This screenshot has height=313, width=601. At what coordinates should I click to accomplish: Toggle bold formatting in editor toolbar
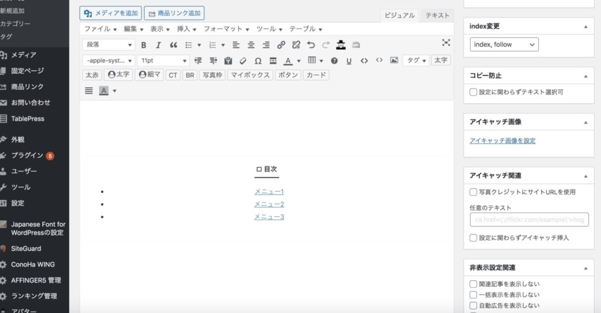(144, 45)
